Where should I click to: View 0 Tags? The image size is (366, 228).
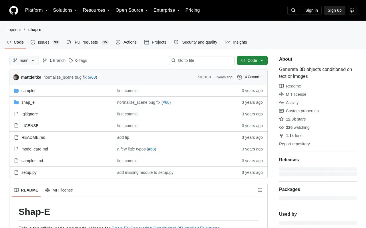pyautogui.click(x=78, y=60)
